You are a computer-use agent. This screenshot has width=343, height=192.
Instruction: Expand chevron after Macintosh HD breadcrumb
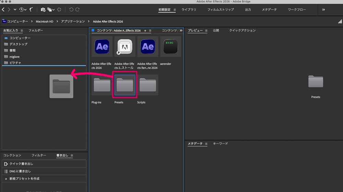click(x=57, y=22)
